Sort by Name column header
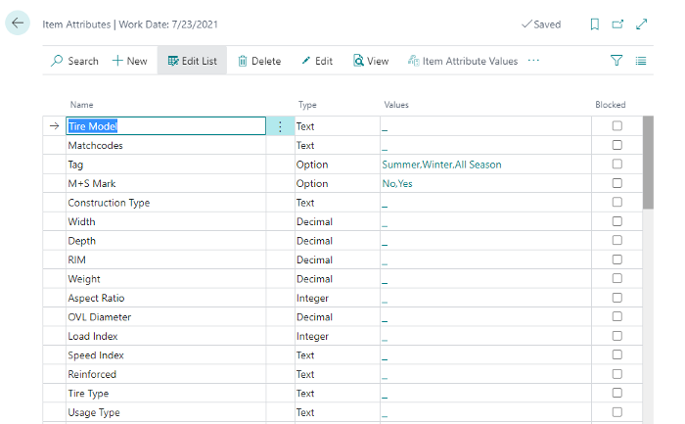The width and height of the screenshot is (685, 424). coord(81,105)
